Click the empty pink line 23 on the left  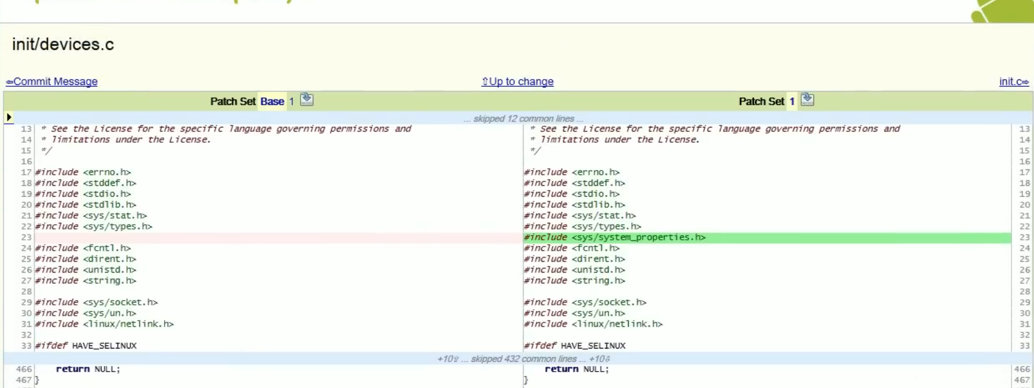(278, 237)
